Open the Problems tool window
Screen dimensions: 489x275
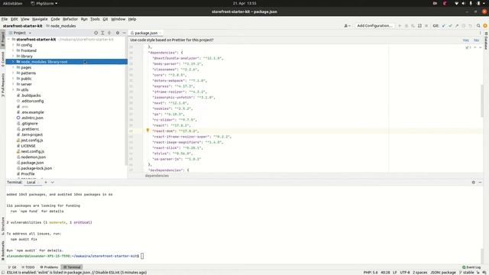click(49, 267)
